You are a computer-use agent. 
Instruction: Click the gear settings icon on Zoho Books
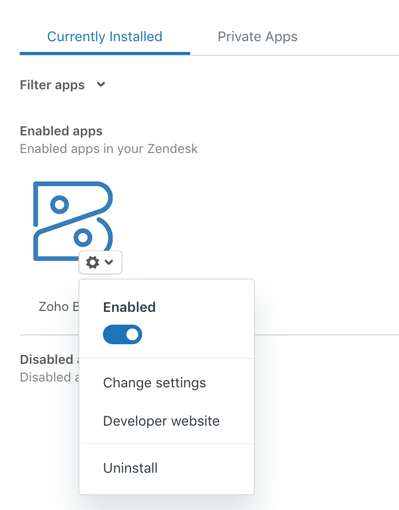[x=93, y=262]
